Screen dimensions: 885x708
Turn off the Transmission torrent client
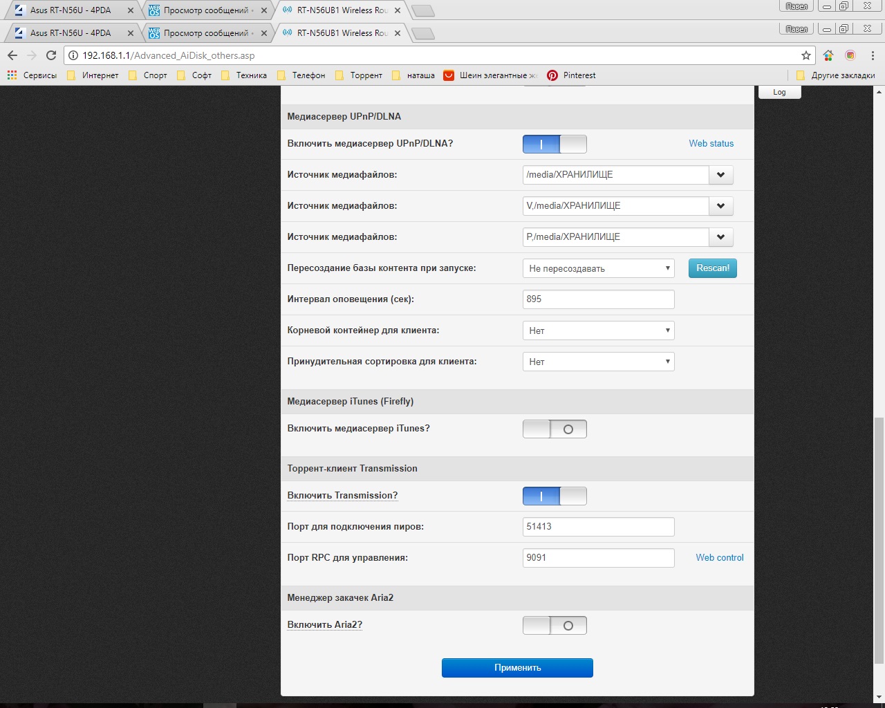point(555,496)
